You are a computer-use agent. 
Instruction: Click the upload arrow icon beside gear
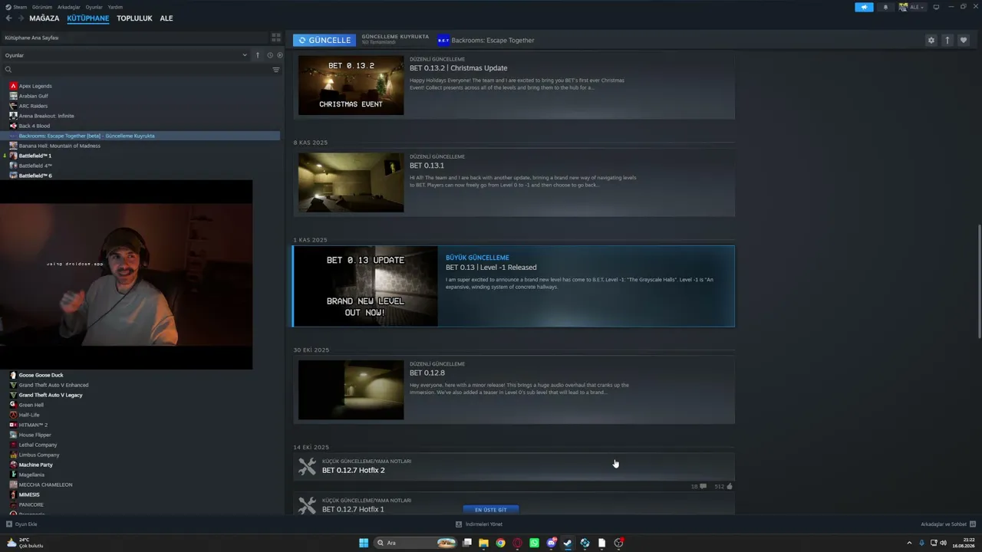coord(947,41)
